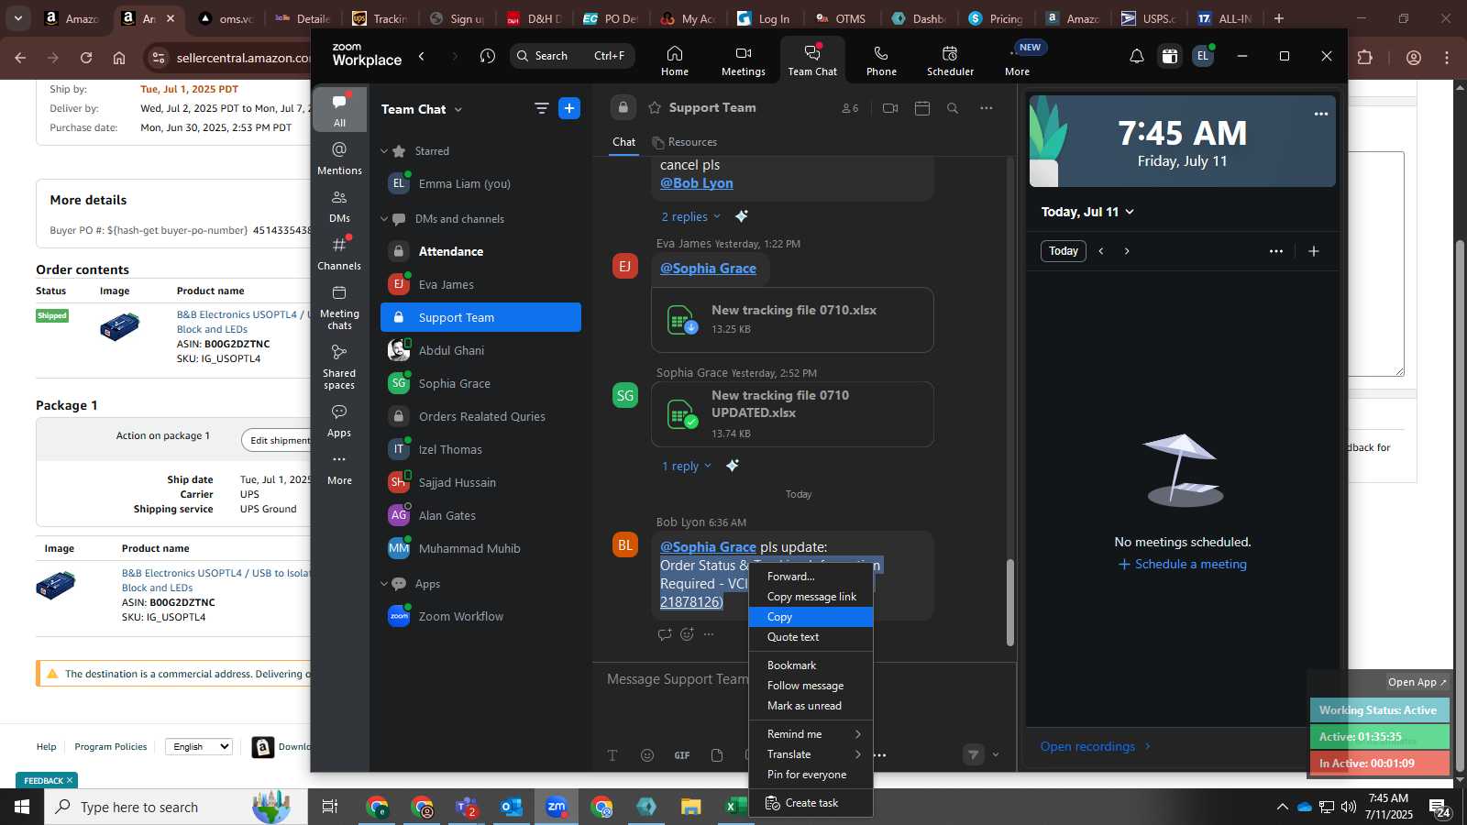This screenshot has height=825, width=1467.
Task: Expand 1 reply thread
Action: (x=687, y=466)
